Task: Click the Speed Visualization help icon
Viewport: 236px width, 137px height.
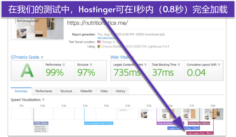Action: pyautogui.click(x=43, y=100)
